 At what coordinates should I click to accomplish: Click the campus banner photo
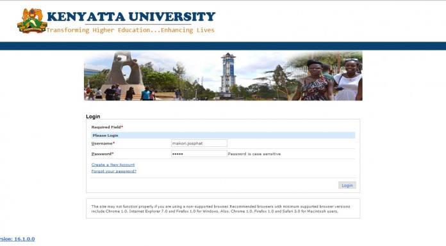click(x=223, y=76)
